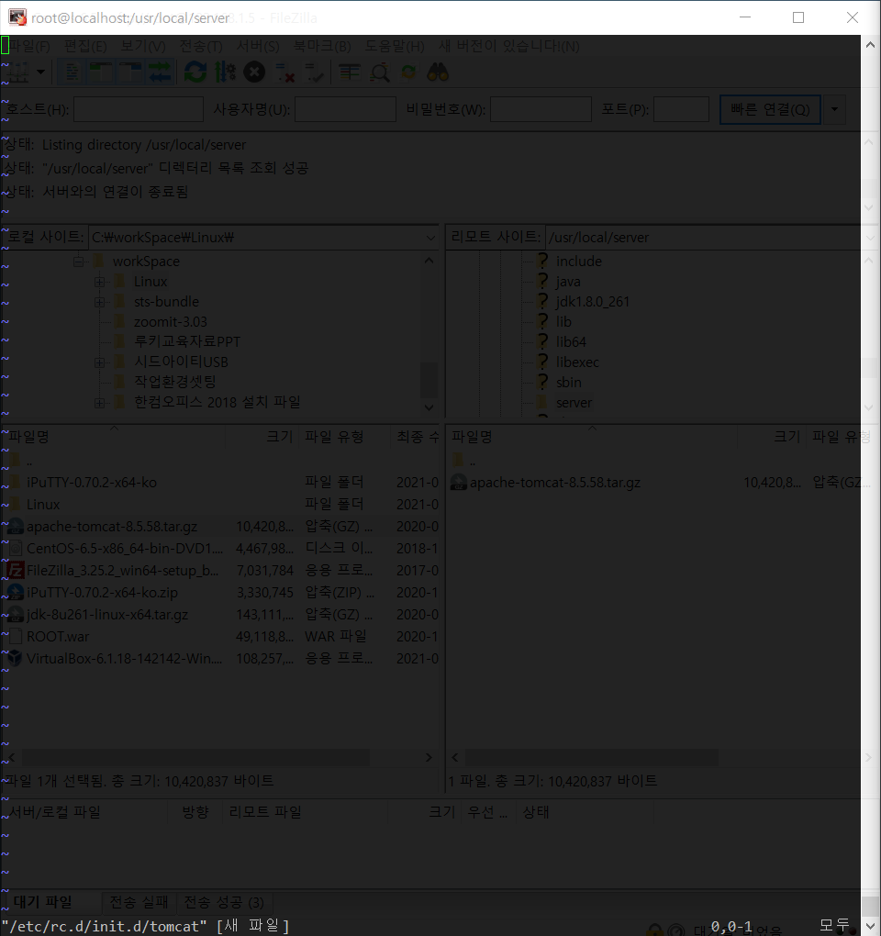881x936 pixels.
Task: Click the jdk-8u261 archive file icon
Action: [15, 615]
